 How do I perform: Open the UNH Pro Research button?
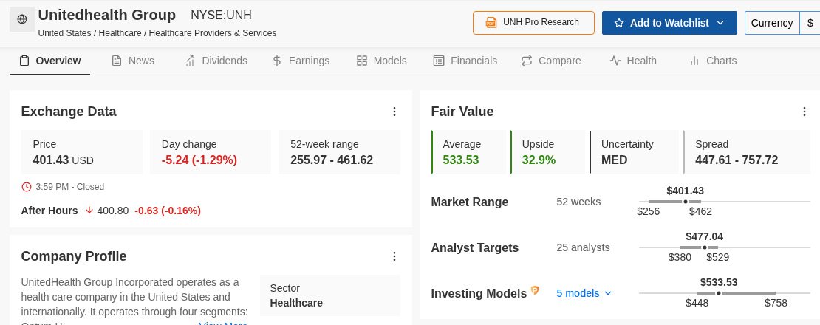[x=533, y=23]
